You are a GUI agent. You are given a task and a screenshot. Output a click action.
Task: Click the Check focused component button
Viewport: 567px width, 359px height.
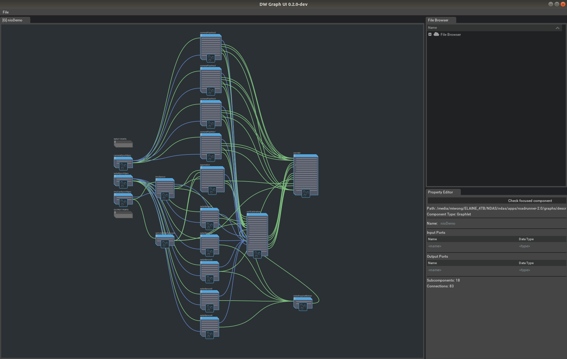530,200
